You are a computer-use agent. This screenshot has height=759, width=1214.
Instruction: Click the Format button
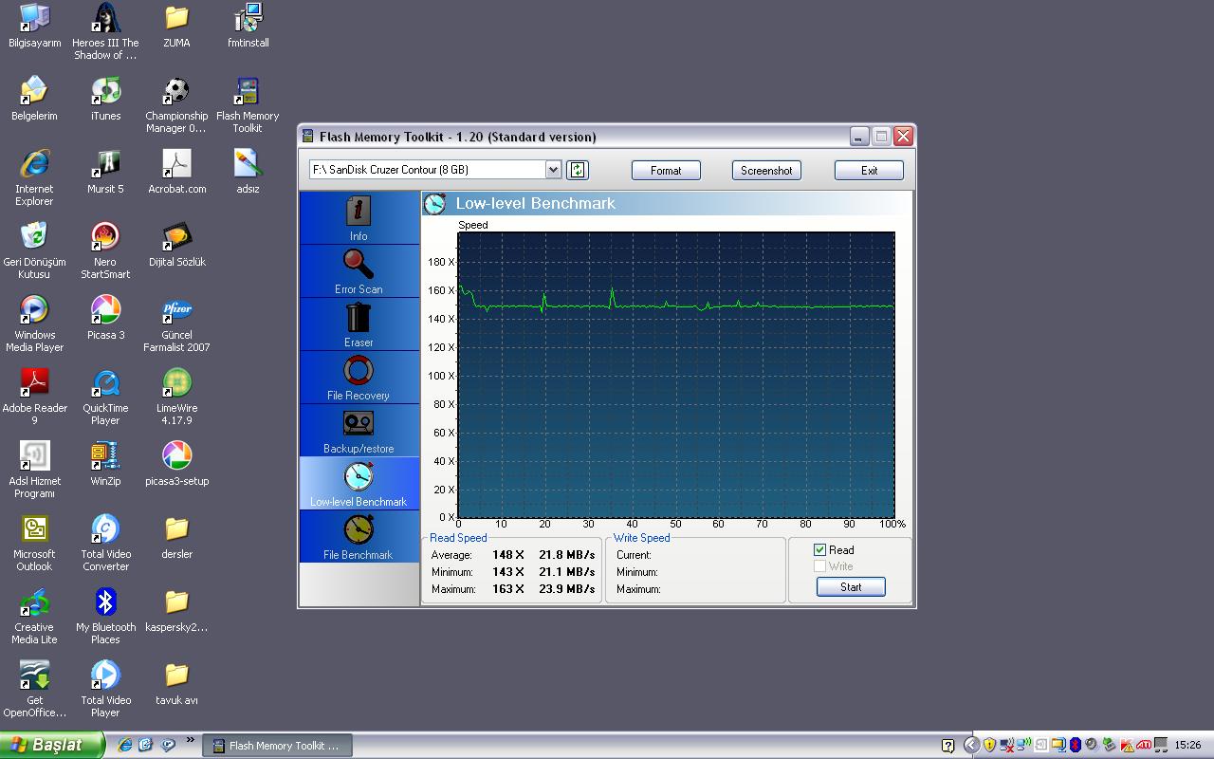(x=666, y=171)
